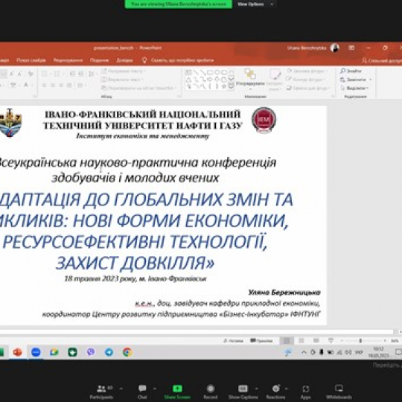Open Zoom Chat panel
402x402 pixels.
142,392
